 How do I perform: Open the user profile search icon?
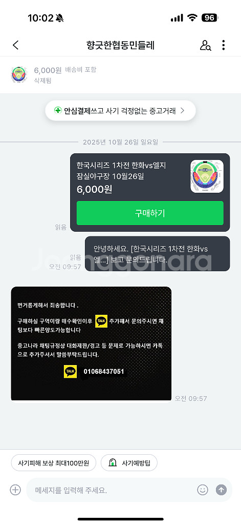coord(205,45)
